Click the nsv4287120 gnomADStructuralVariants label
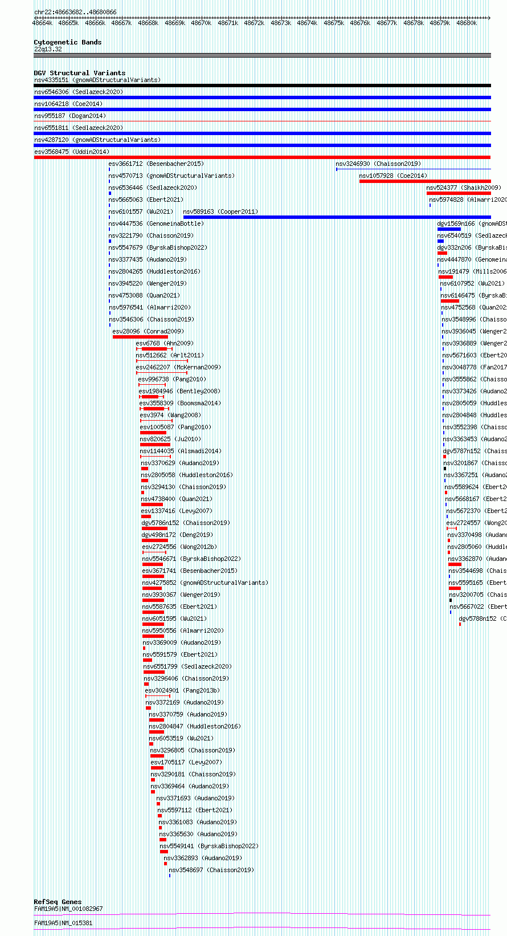The height and width of the screenshot is (936, 507). [x=97, y=140]
